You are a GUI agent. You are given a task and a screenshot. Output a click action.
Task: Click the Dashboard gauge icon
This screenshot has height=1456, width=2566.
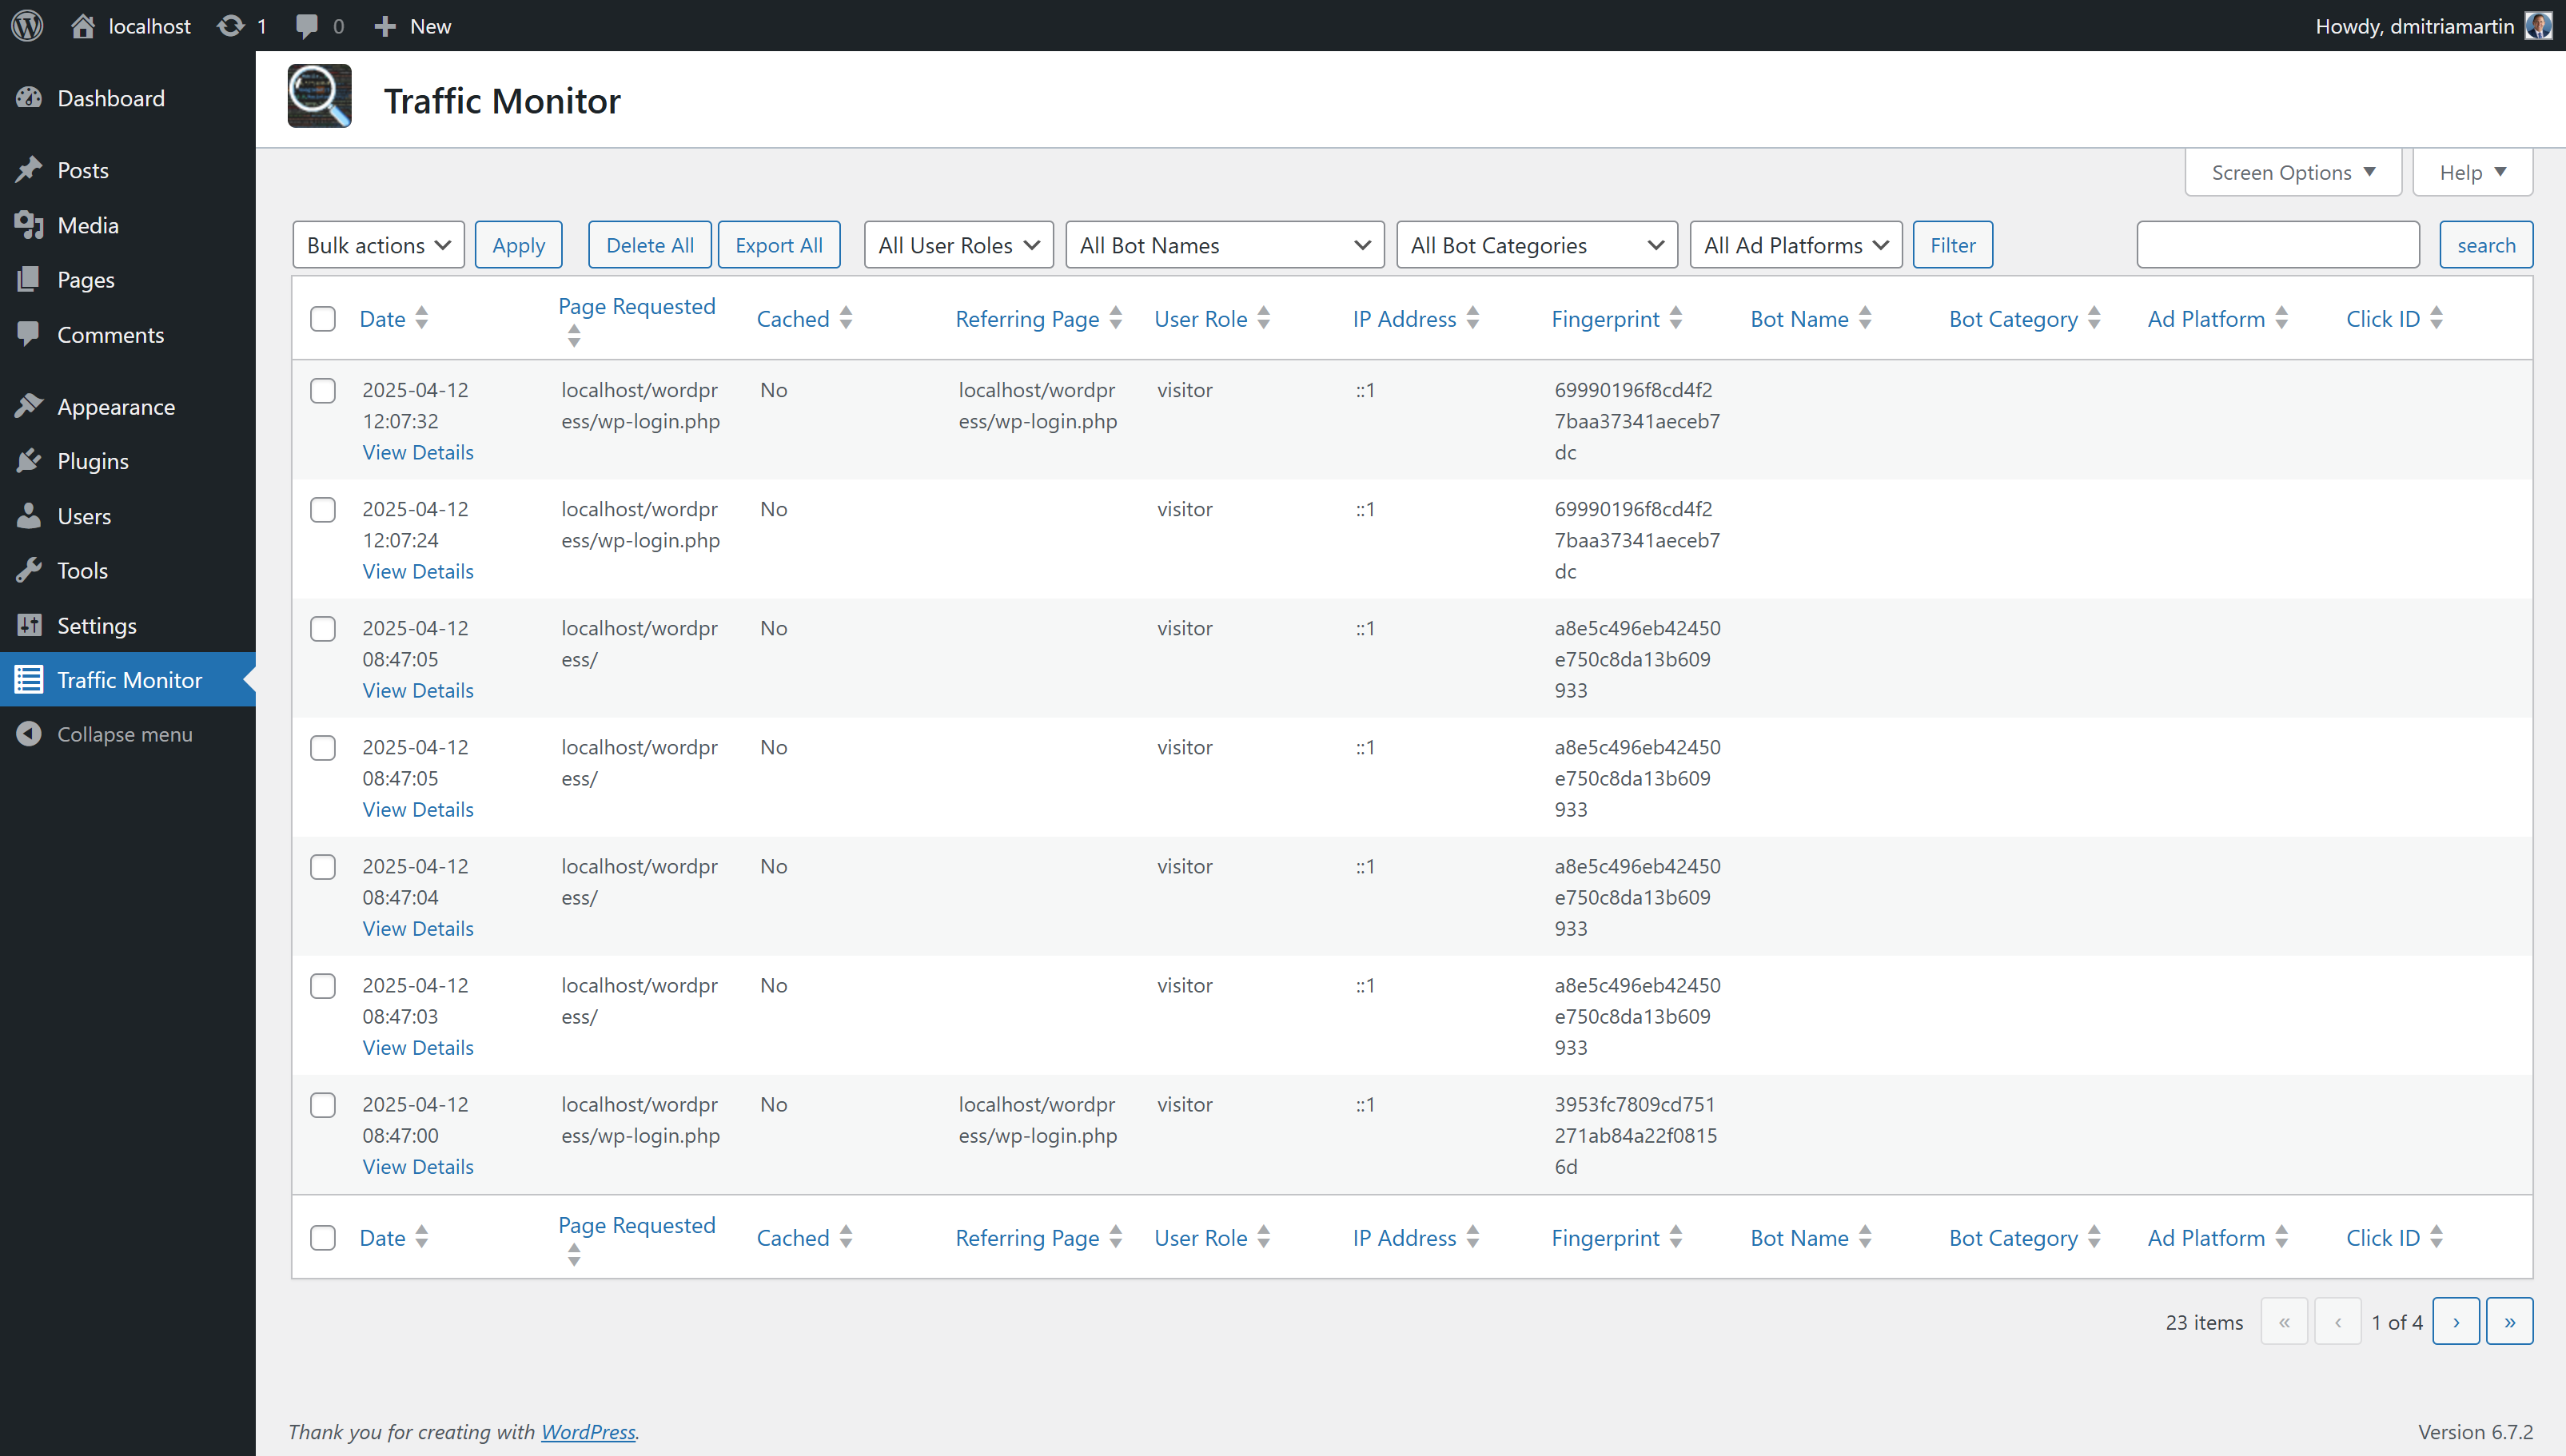click(29, 98)
